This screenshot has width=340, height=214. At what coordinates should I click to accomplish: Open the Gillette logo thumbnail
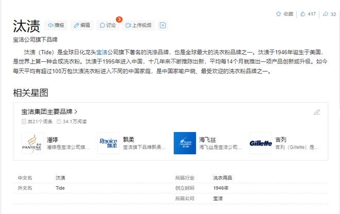tap(261, 143)
